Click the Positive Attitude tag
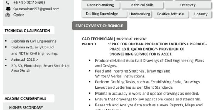This screenshot has width=215, height=110. [x=170, y=14]
